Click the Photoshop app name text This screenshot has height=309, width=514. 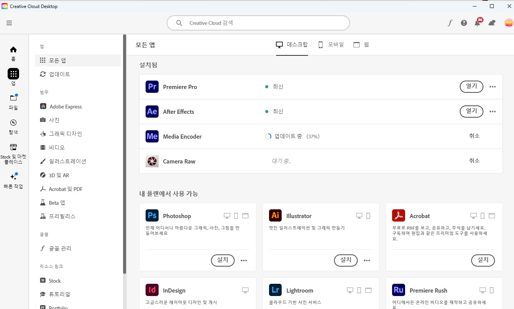tap(177, 216)
